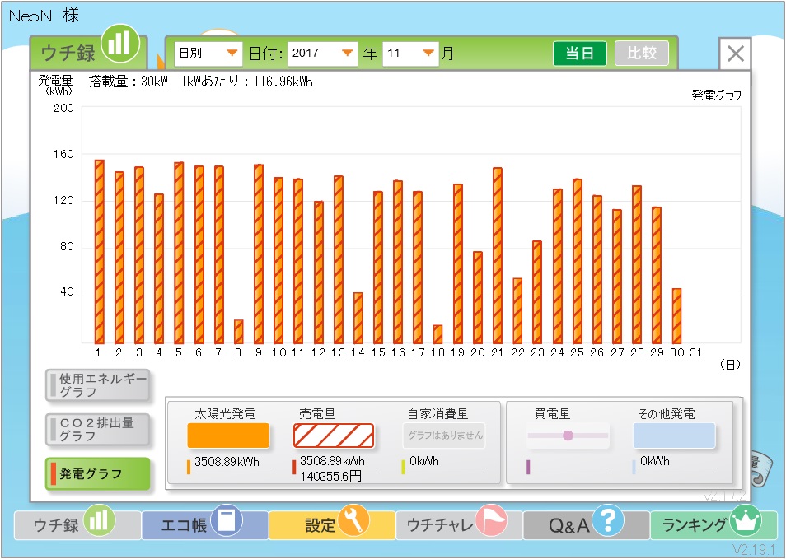Image resolution: width=786 pixels, height=559 pixels.
Task: Click the 1kWあたり：116.96kWh text
Action: tap(247, 82)
